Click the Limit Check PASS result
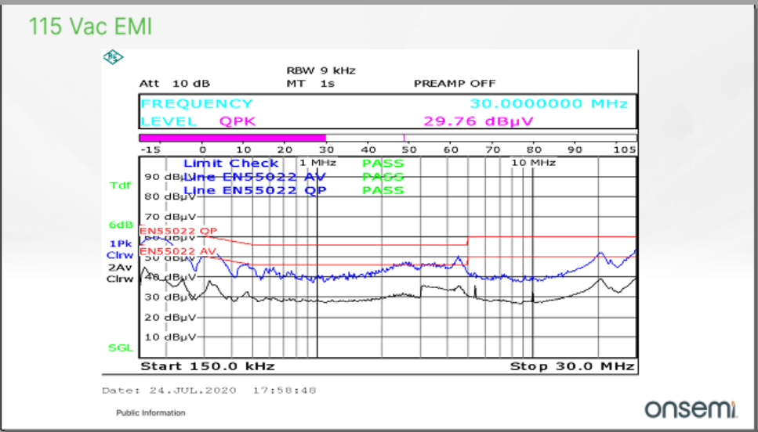The height and width of the screenshot is (432, 758). (383, 164)
